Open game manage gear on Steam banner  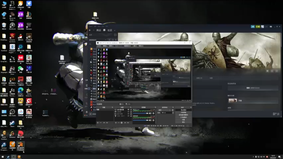pos(267,71)
